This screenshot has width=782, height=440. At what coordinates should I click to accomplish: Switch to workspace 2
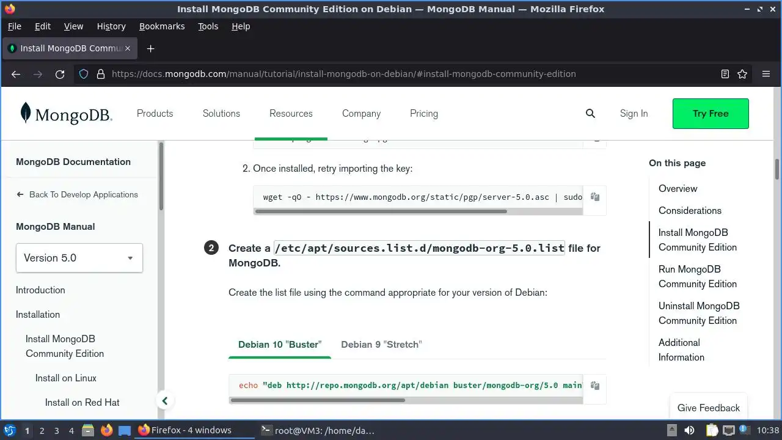(x=42, y=431)
